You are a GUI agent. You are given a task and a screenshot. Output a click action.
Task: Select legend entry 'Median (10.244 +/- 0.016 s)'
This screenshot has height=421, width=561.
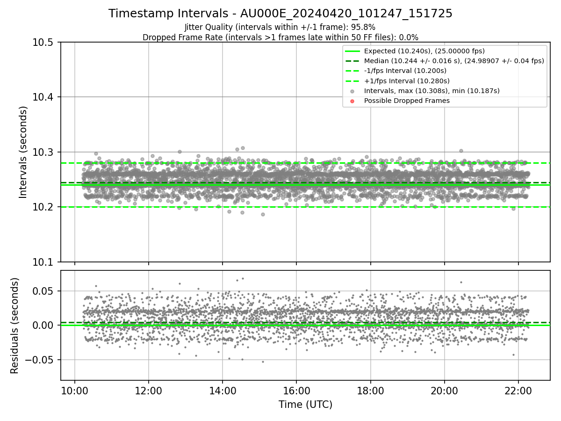coord(454,61)
